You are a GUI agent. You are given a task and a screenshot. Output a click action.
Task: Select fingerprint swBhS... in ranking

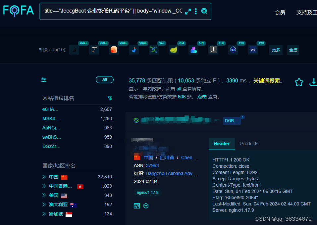(52, 137)
